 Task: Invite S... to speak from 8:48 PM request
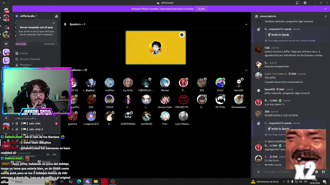click(x=278, y=35)
